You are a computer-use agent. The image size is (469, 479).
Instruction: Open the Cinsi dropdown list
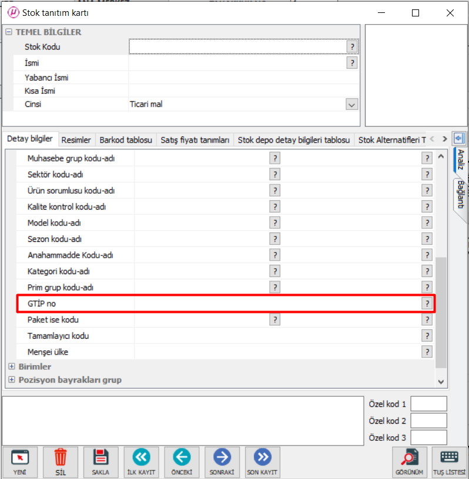point(351,104)
